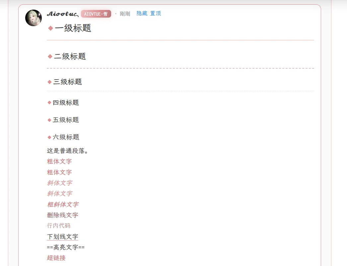The height and width of the screenshot is (266, 347).
Task: Select the 行内代码 inline code
Action: [x=59, y=226]
